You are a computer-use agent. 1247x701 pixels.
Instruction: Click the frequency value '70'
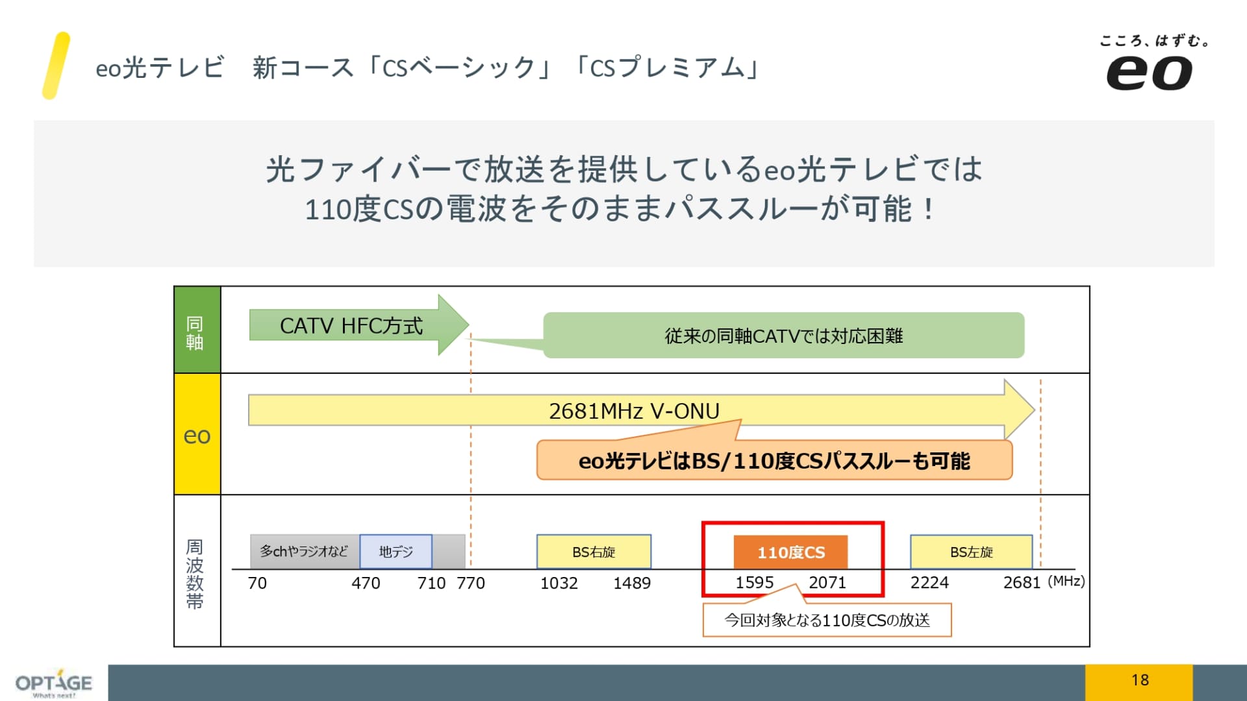coord(257,583)
